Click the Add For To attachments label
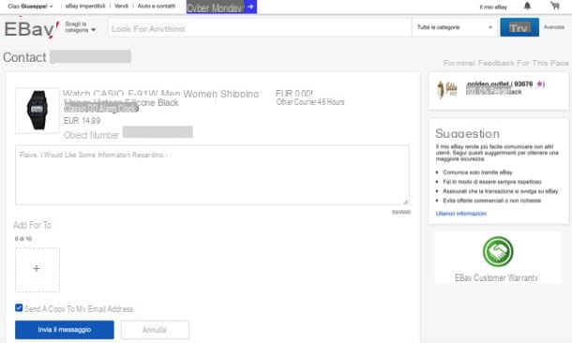This screenshot has width=572, height=343. [x=32, y=225]
